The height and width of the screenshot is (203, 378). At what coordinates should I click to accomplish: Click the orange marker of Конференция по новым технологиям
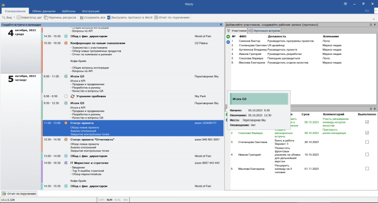pyautogui.click(x=66, y=43)
